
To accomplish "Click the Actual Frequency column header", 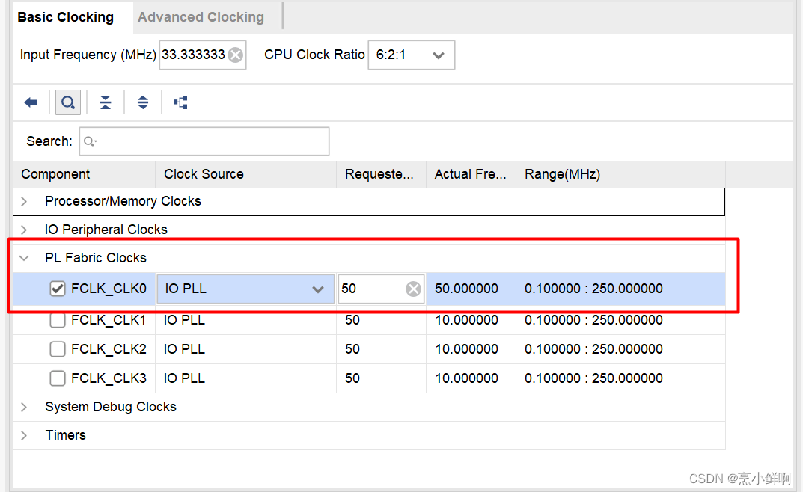I will pyautogui.click(x=471, y=174).
